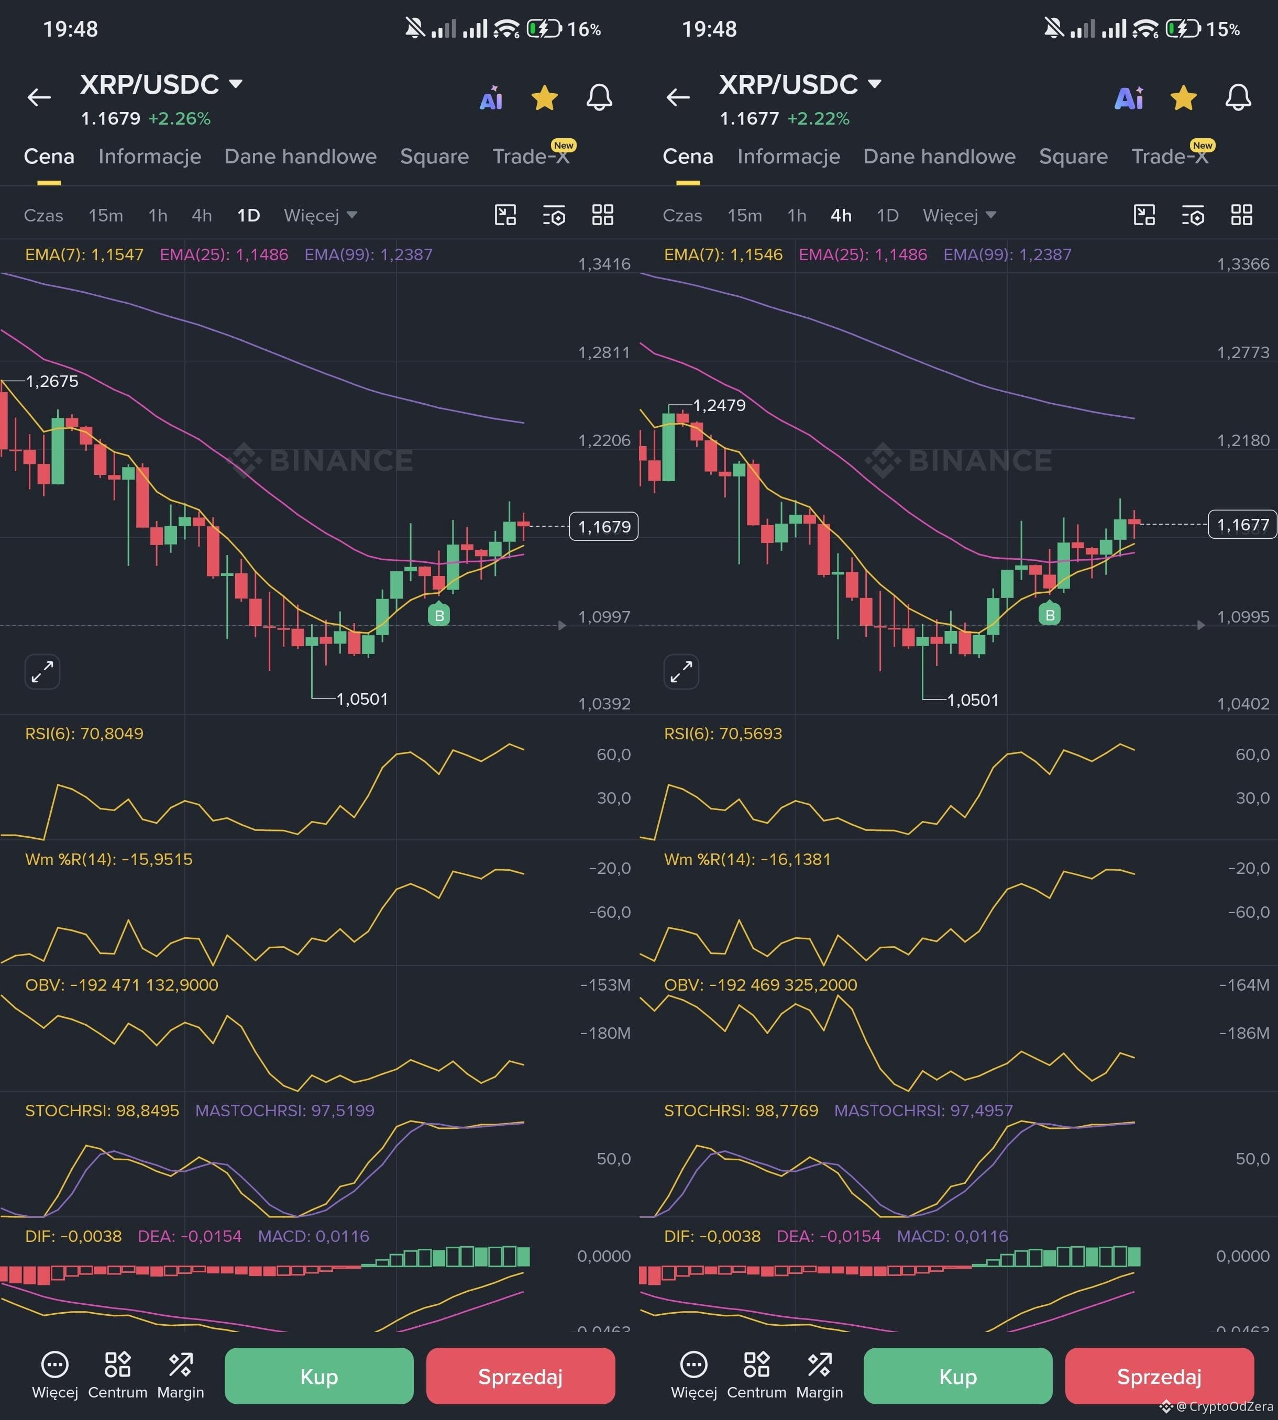Tap the back arrow in the left screen

(x=39, y=97)
